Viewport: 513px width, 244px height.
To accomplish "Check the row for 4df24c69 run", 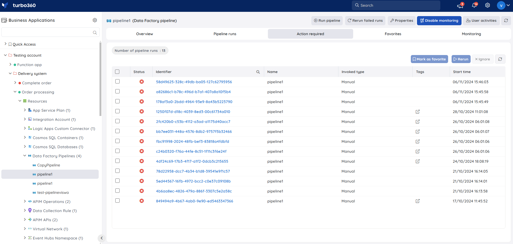I will click(x=117, y=161).
